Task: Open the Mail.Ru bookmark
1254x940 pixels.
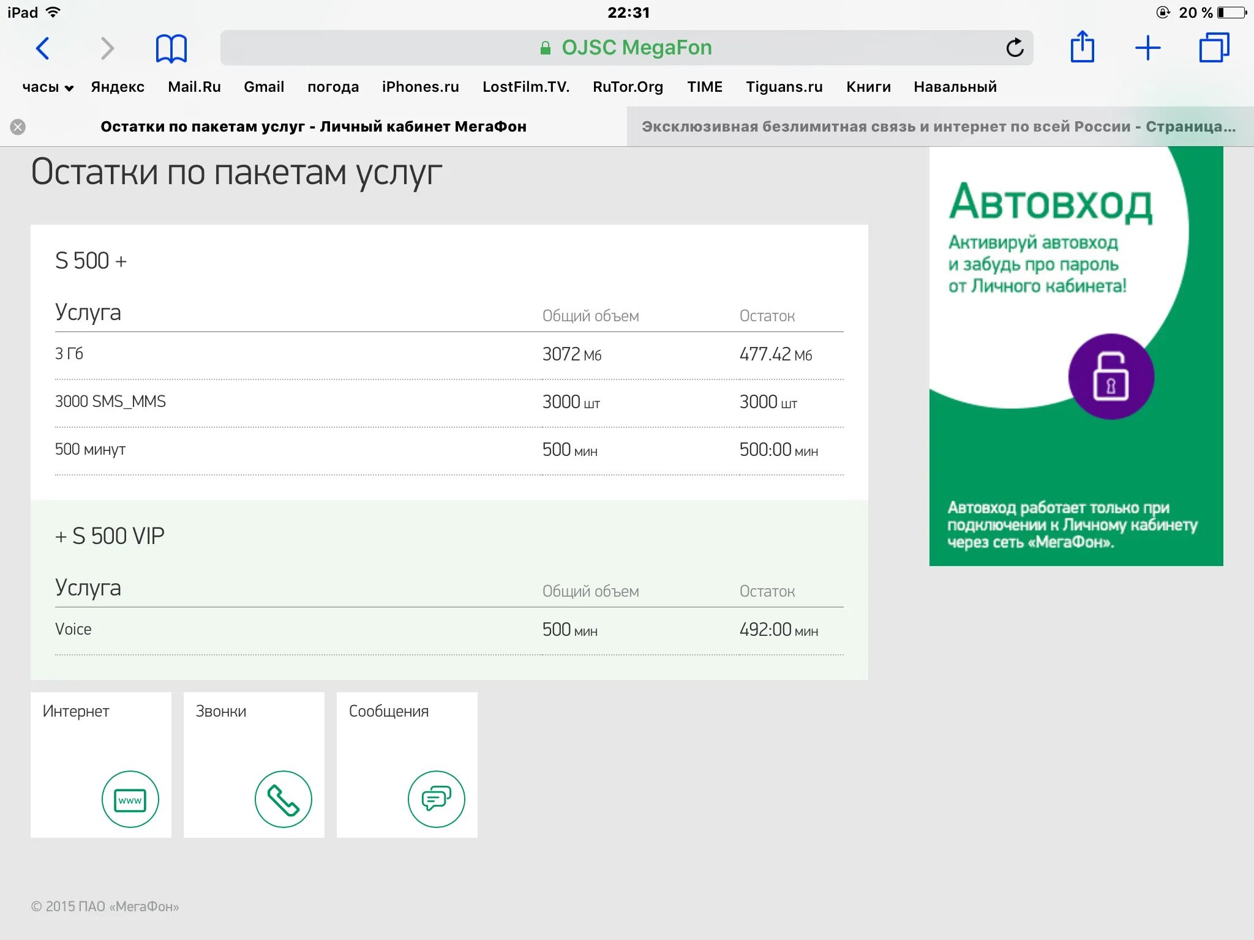Action: tap(194, 87)
